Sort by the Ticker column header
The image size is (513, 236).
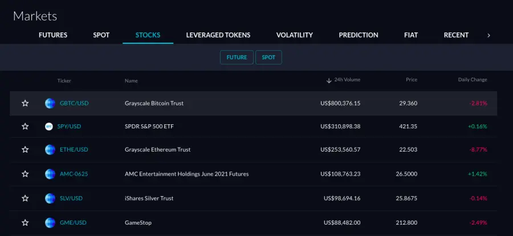(64, 80)
